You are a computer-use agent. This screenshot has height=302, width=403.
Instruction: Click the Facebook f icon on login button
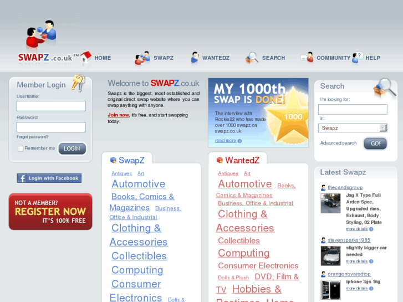pos(22,178)
